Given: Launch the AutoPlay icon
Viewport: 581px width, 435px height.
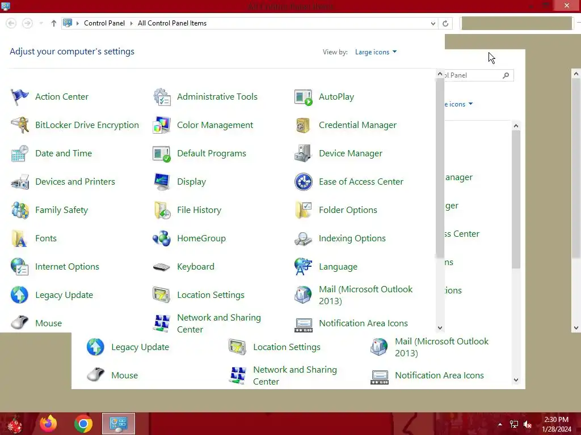Looking at the screenshot, I should 304,97.
